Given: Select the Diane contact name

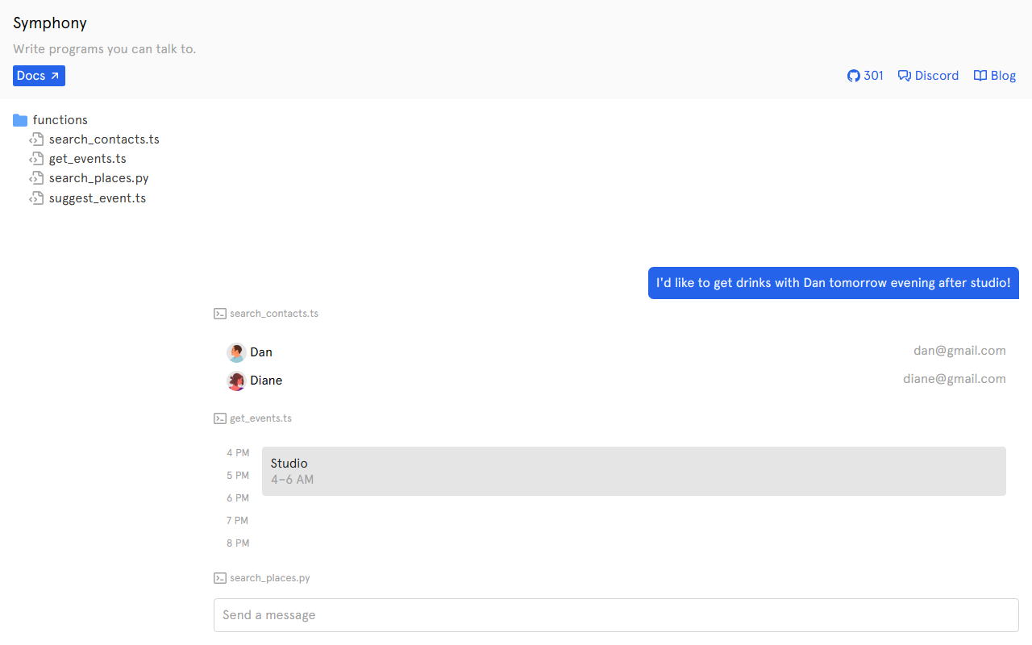Looking at the screenshot, I should [x=266, y=381].
